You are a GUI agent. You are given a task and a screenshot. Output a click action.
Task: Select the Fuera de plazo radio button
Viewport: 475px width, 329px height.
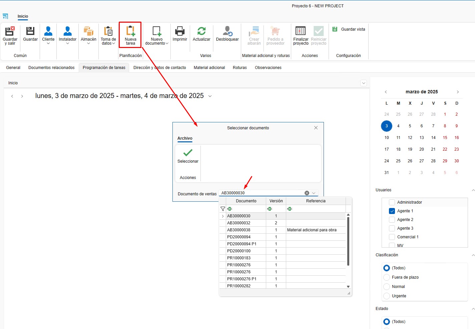[387, 277]
